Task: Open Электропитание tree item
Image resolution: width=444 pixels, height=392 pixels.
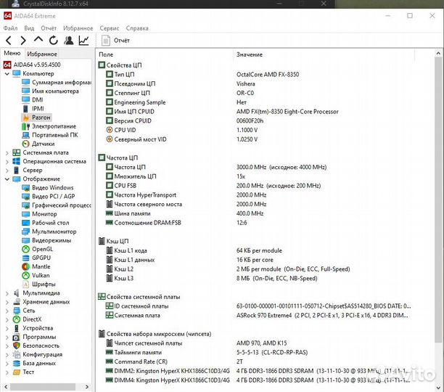Action: [49, 126]
